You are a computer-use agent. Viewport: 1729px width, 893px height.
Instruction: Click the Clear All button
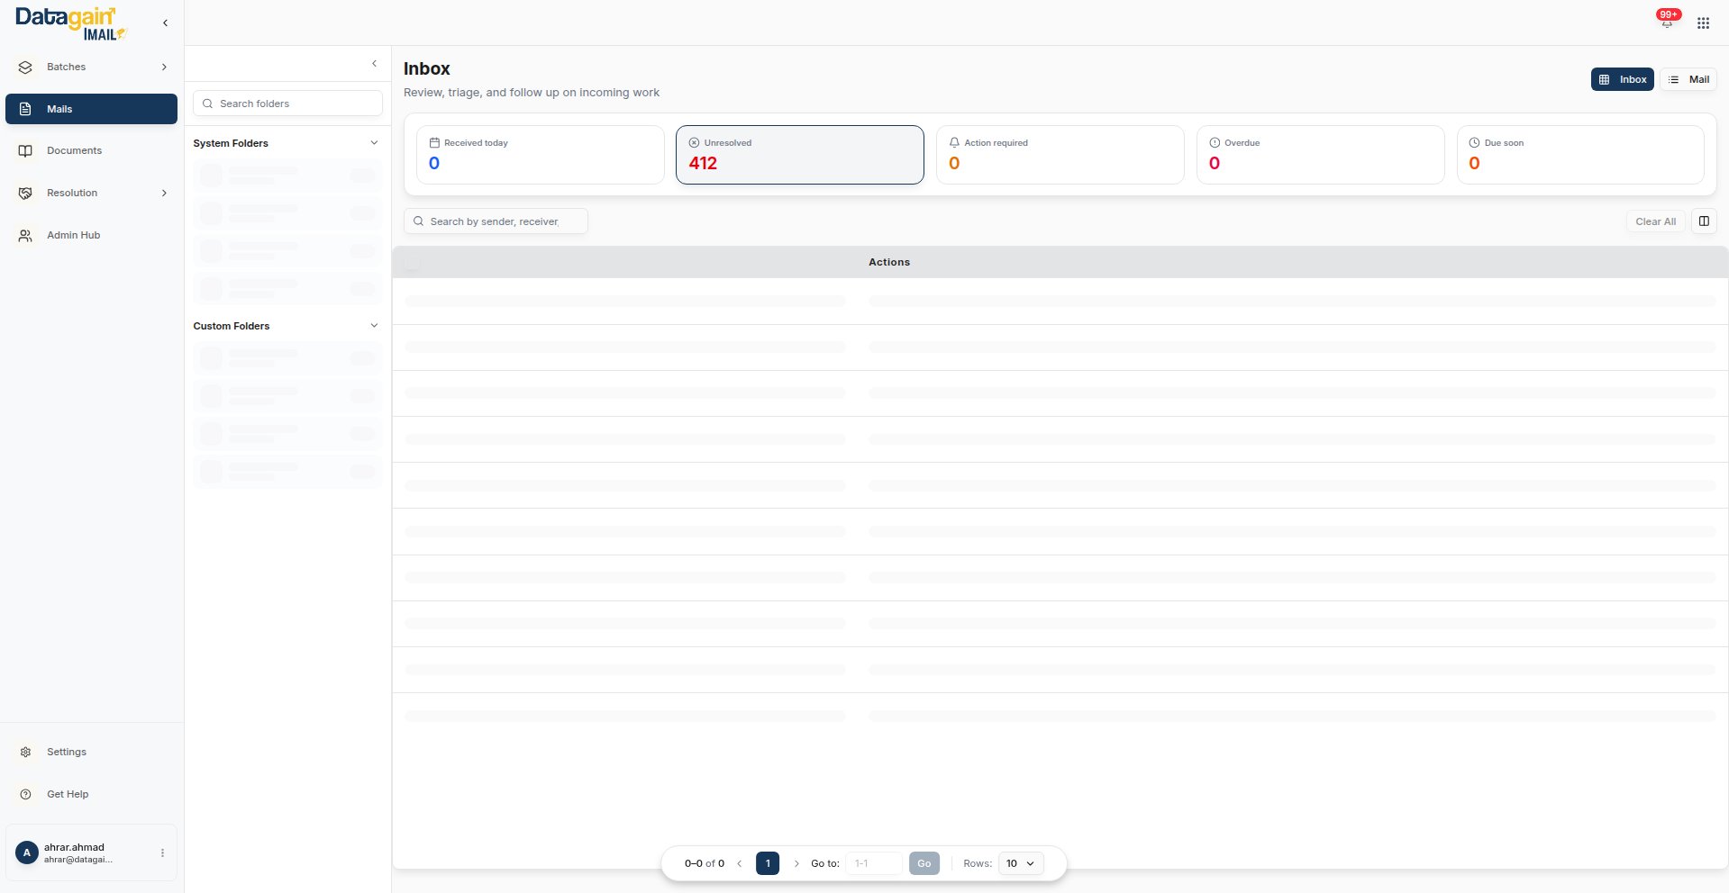click(x=1655, y=221)
